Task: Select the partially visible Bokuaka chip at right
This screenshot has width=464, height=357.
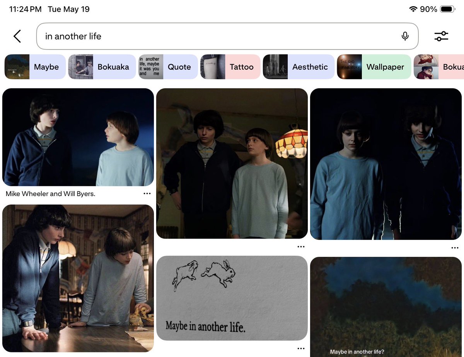Action: pos(439,67)
